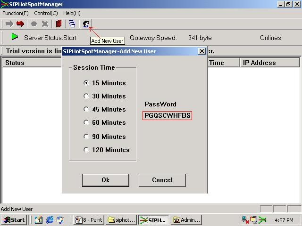Click the yellow monitors network tray icon

click(x=254, y=220)
